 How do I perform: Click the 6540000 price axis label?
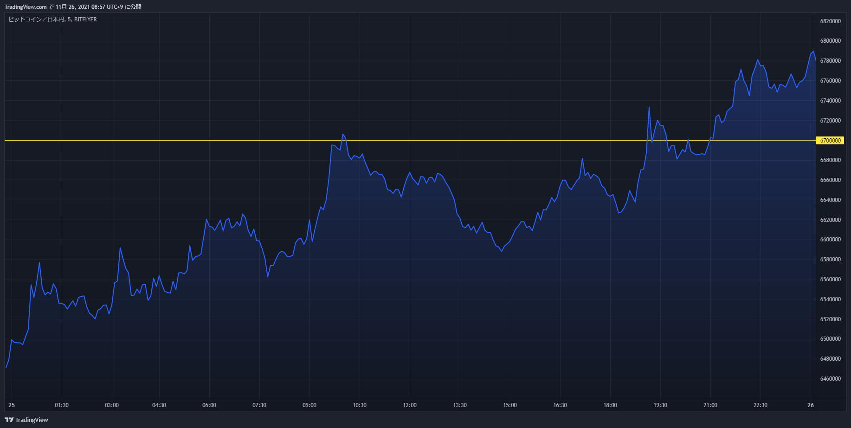pyautogui.click(x=831, y=299)
